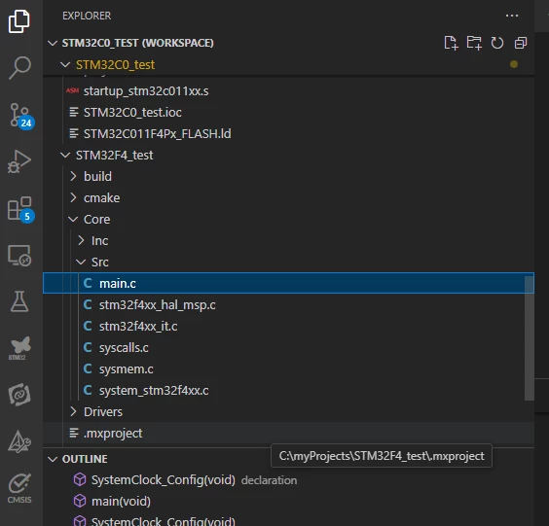Expand the Drivers folder
The image size is (549, 526).
(73, 411)
